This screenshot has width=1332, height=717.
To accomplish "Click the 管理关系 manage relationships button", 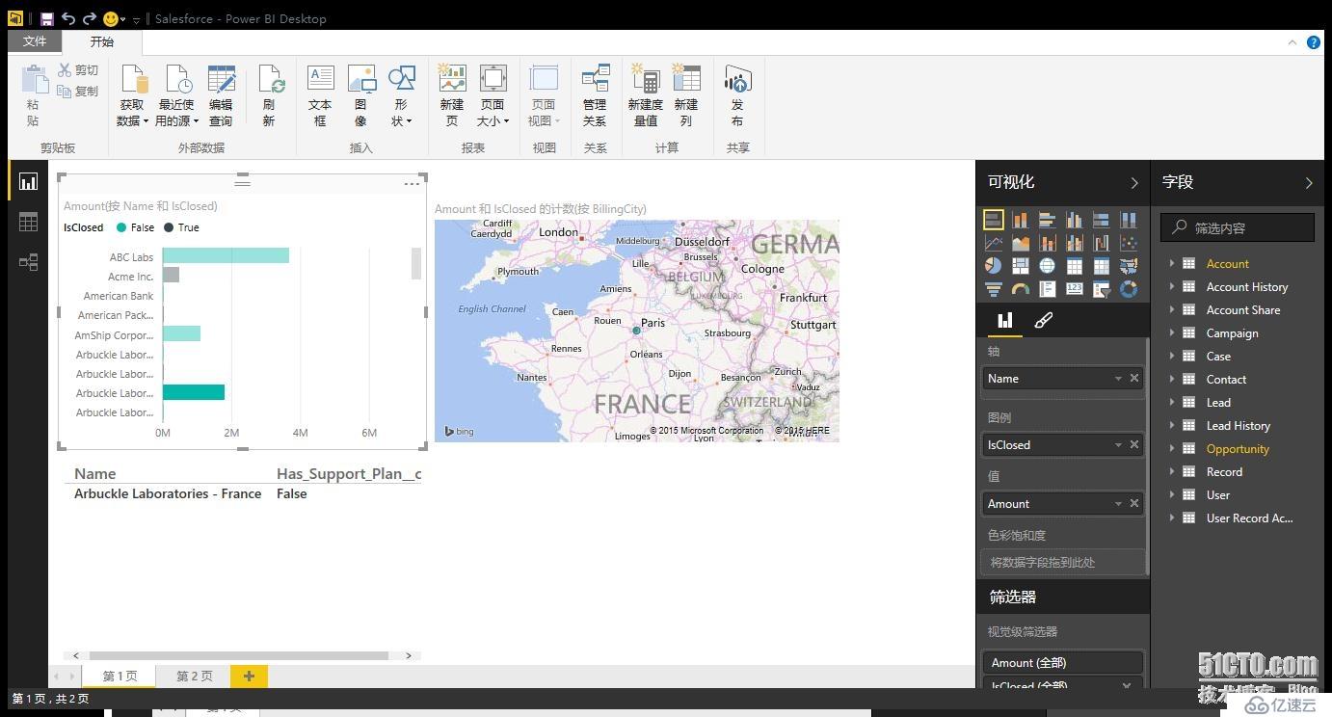I will pos(595,95).
